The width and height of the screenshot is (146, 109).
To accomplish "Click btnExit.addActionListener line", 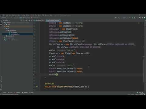I will (x=66, y=71).
